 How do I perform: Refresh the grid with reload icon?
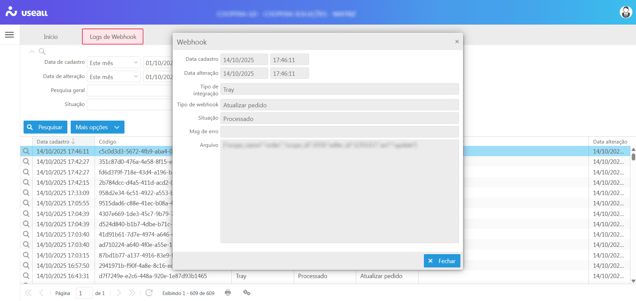[x=149, y=293]
